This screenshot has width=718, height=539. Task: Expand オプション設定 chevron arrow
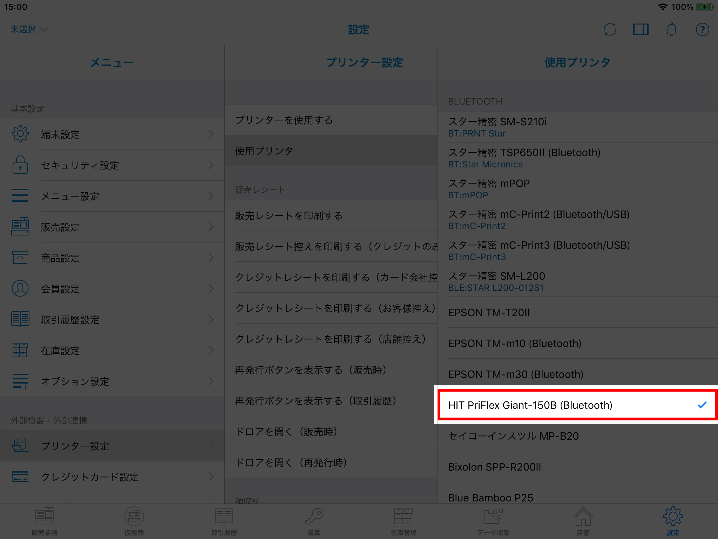point(211,381)
